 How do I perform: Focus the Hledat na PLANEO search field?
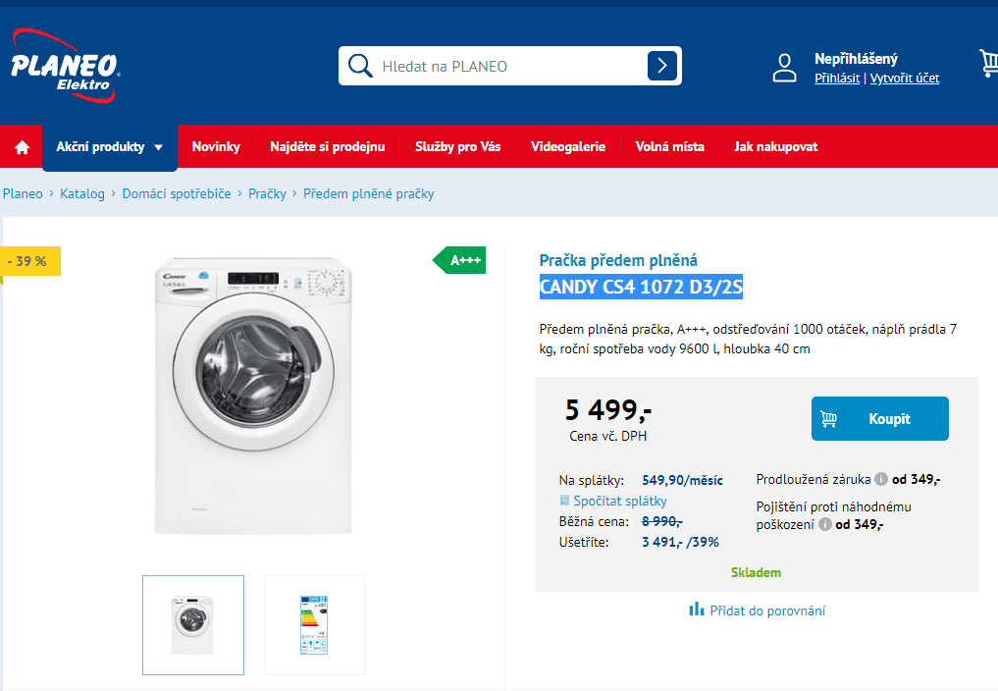510,66
